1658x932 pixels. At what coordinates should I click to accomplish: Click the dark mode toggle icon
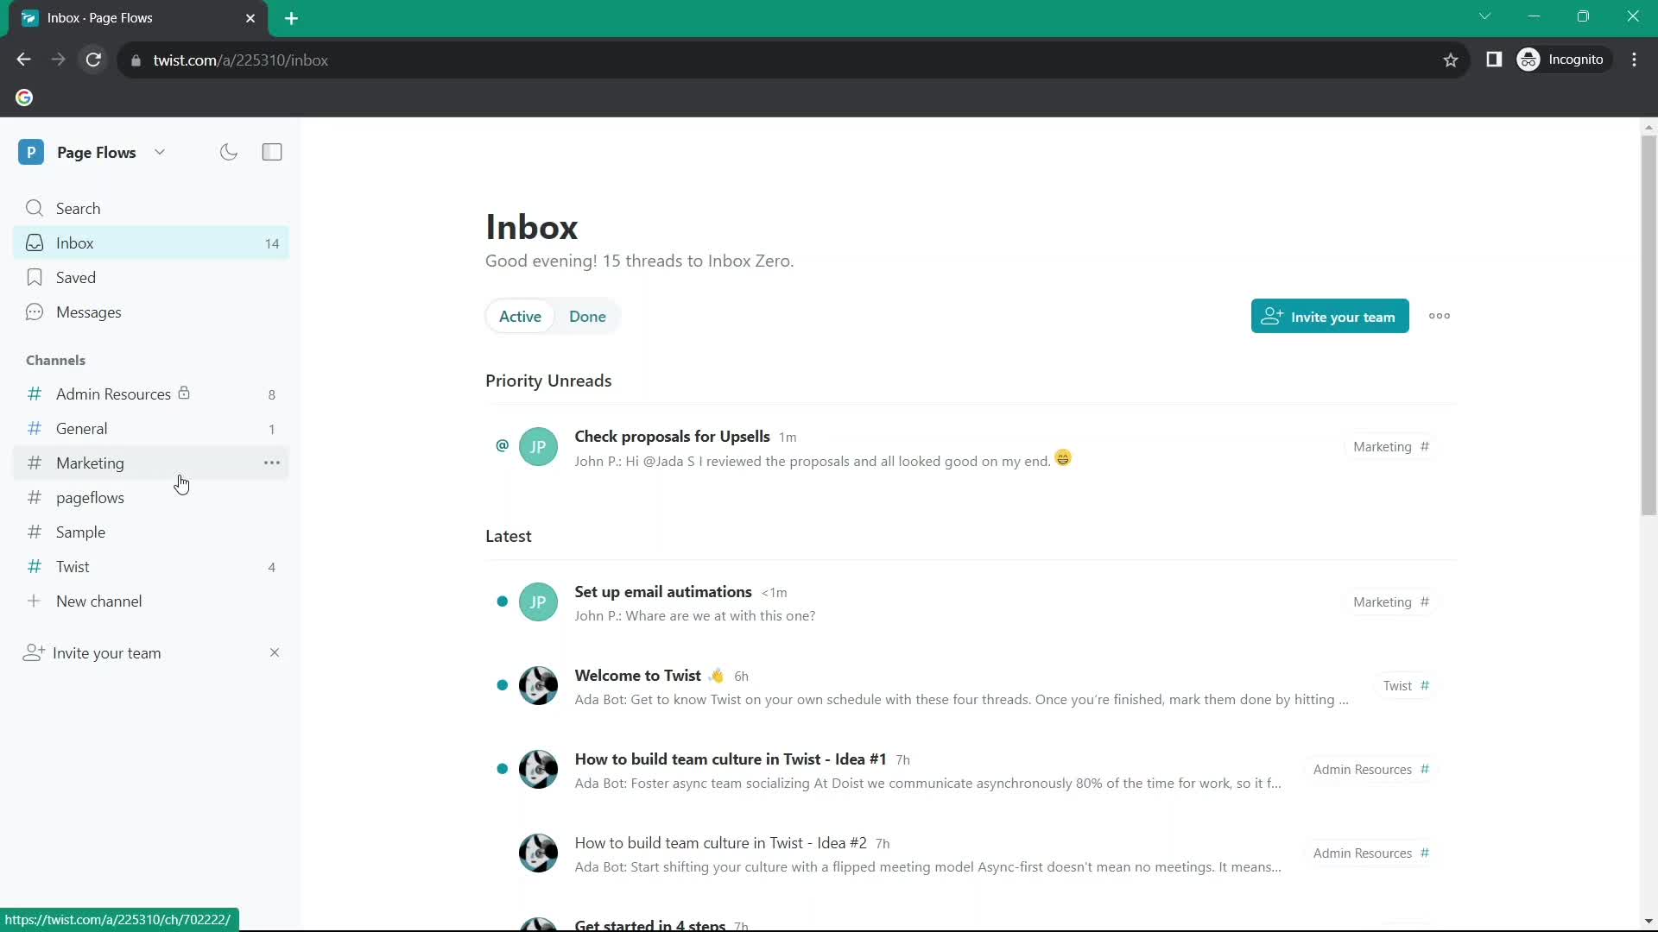pyautogui.click(x=229, y=151)
